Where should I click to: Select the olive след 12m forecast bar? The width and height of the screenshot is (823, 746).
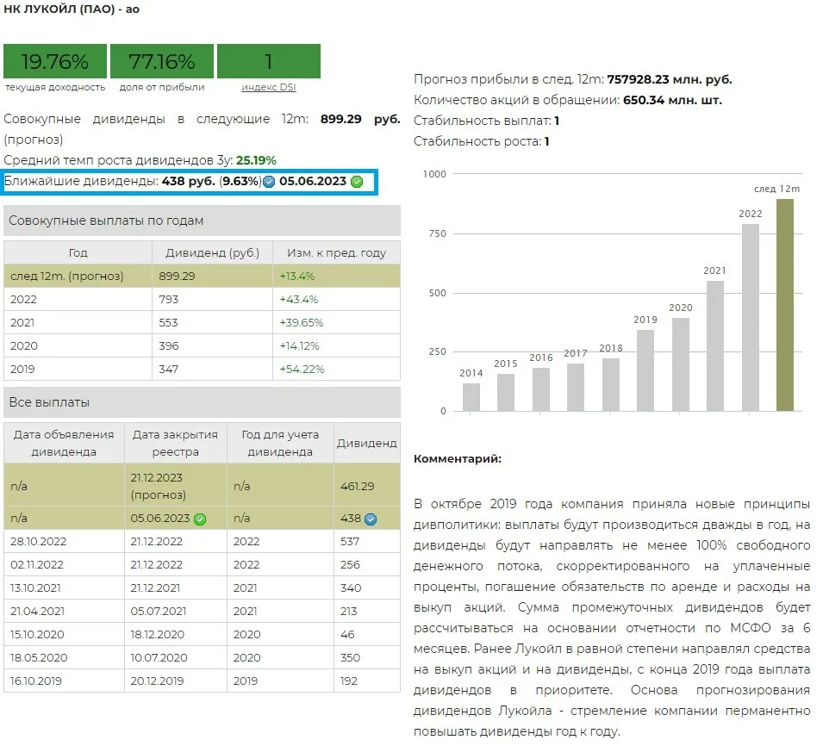pos(784,305)
